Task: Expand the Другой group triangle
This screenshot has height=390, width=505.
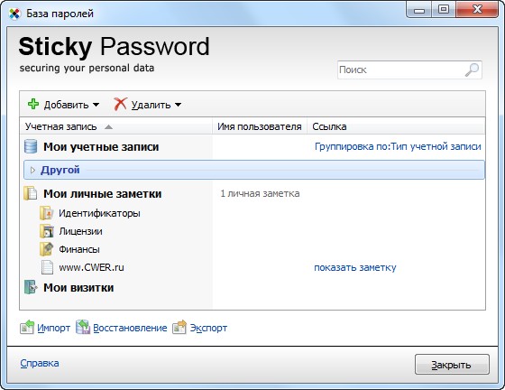Action: (x=32, y=171)
